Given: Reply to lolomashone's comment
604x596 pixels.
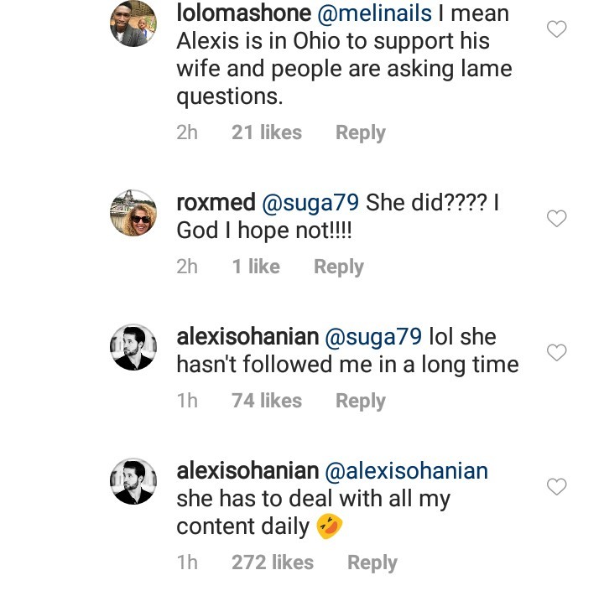Looking at the screenshot, I should click(x=360, y=132).
